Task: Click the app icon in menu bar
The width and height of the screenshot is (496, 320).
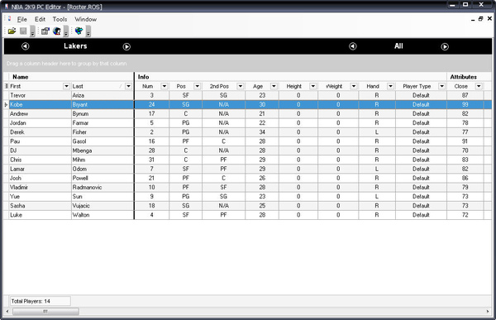Action: coord(9,19)
